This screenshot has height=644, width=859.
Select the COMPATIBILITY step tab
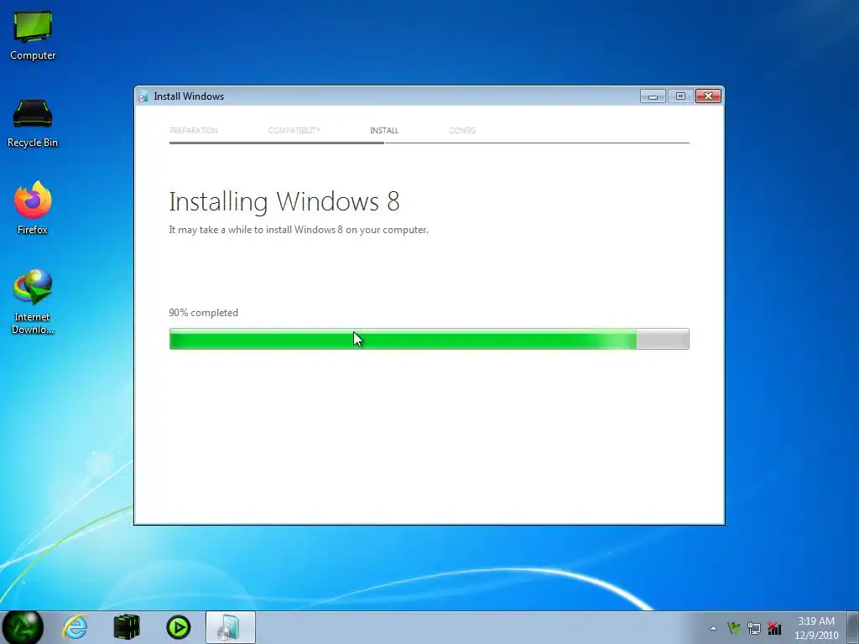pyautogui.click(x=294, y=130)
